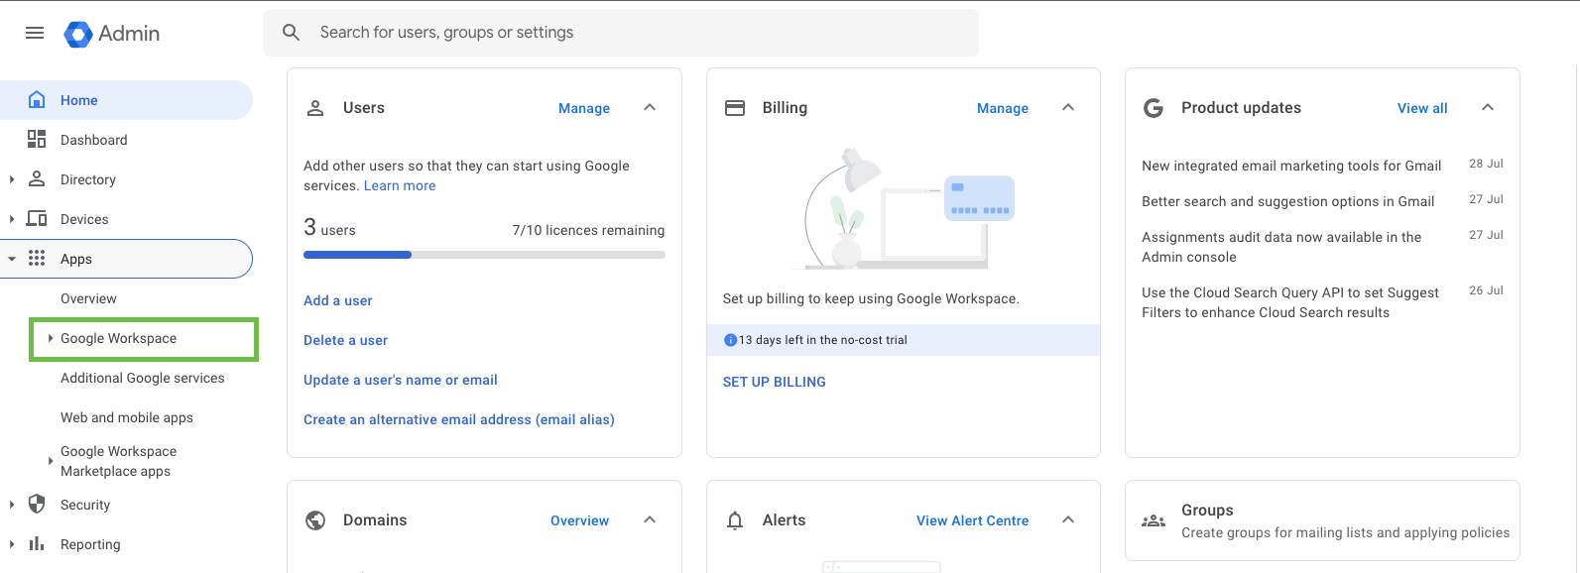This screenshot has height=573, width=1580.
Task: Expand the Google Workspace submenu arrow
Action: (51, 338)
